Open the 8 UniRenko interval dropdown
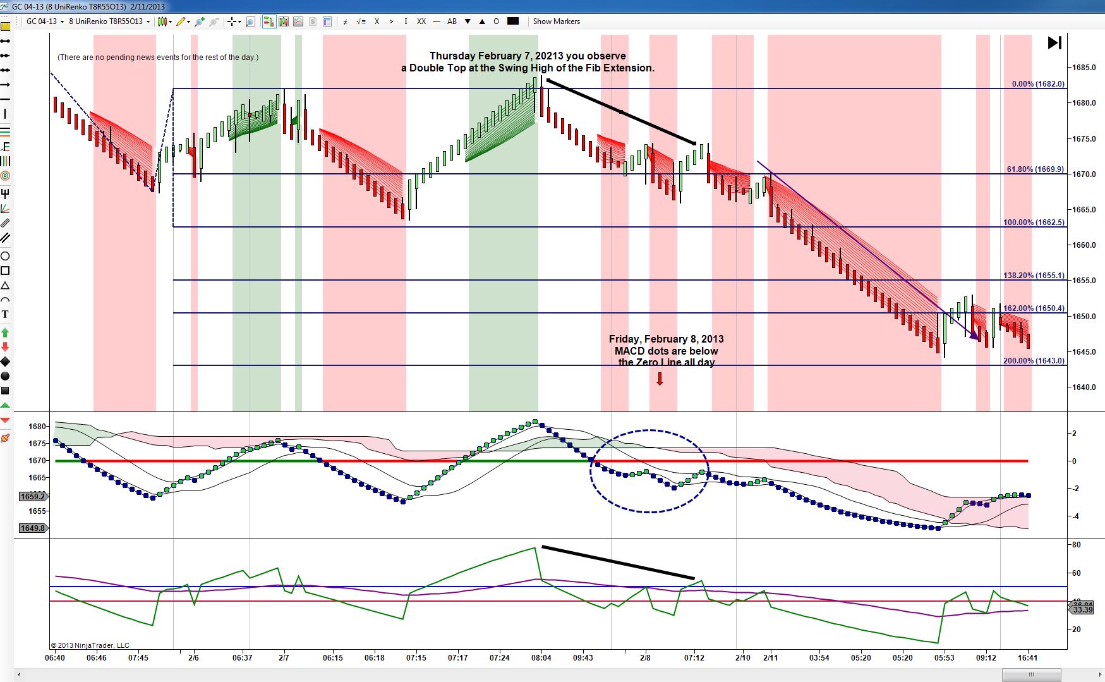1105x682 pixels. (x=109, y=21)
